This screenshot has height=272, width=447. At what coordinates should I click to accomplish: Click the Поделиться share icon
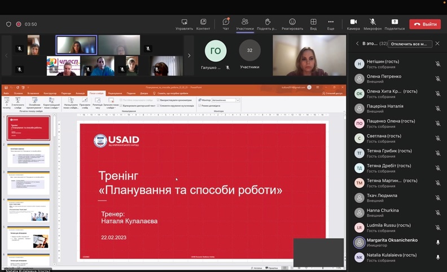395,22
